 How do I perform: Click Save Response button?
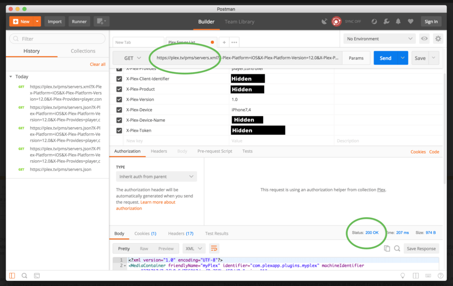click(x=421, y=248)
